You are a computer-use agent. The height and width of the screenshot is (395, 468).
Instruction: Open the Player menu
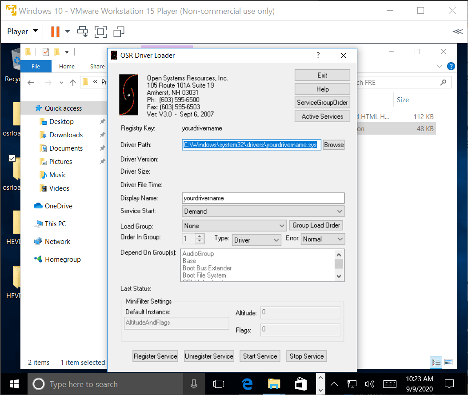(22, 32)
